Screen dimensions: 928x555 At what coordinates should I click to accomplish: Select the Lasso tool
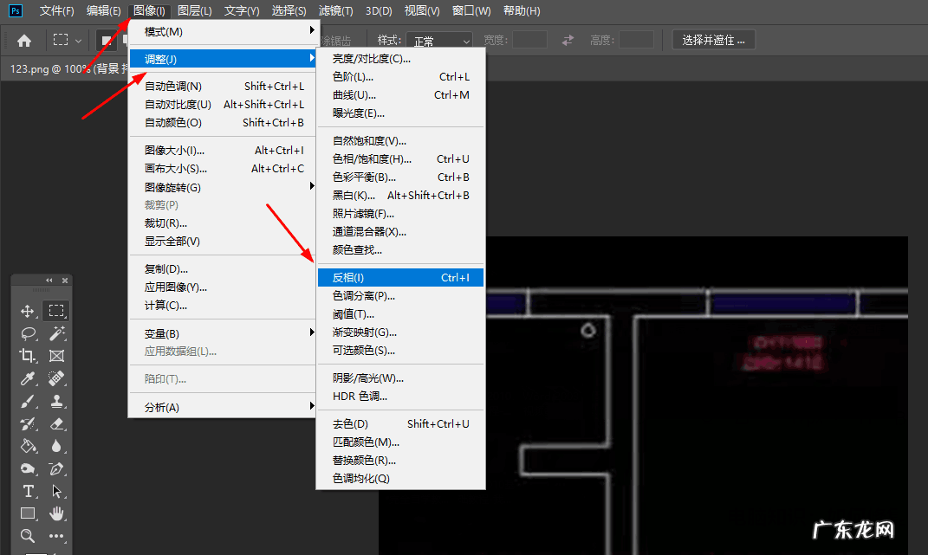coord(28,333)
